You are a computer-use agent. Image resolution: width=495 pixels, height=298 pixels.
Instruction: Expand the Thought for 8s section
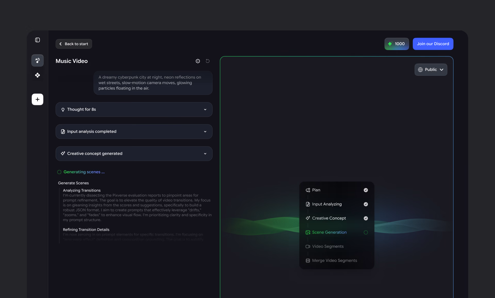134,110
